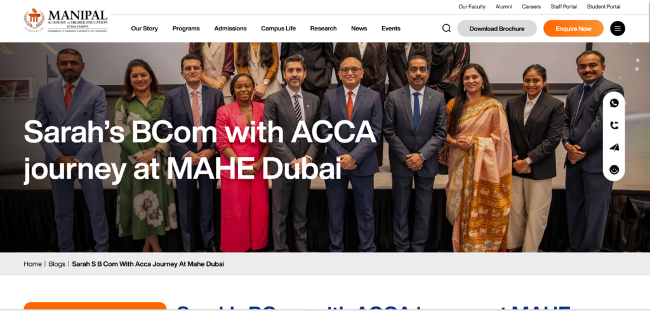Click the paper plane send icon
Viewport: 650px width, 311px height.
[x=614, y=148]
